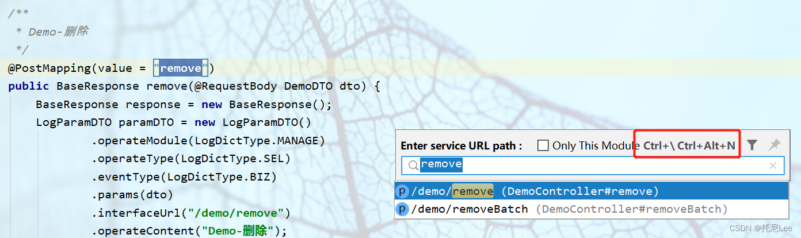Image resolution: width=801 pixels, height=238 pixels.
Task: Select the /demo/removeBatch result row
Action: [592, 209]
